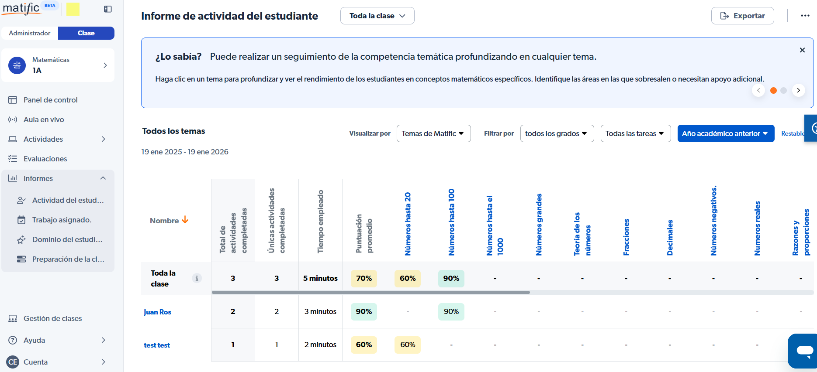Select the Clase mode toggle

pyautogui.click(x=86, y=33)
